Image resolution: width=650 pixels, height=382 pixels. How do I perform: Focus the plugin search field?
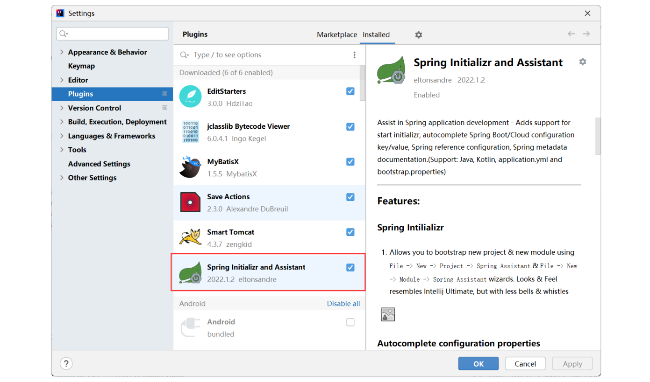[270, 55]
